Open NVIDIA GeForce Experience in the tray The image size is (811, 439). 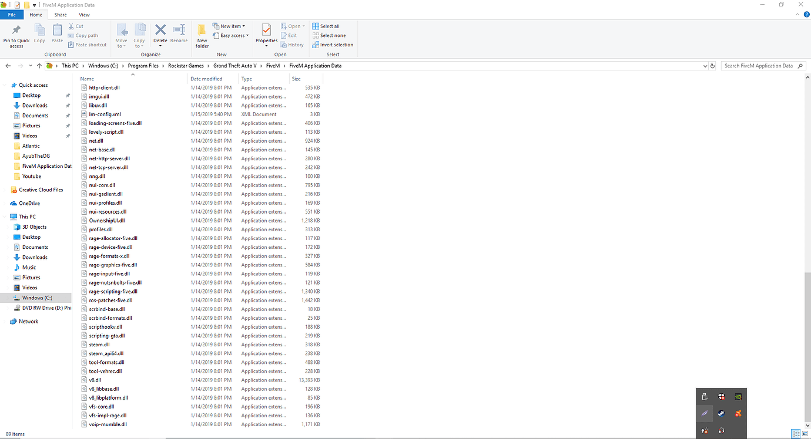(738, 396)
